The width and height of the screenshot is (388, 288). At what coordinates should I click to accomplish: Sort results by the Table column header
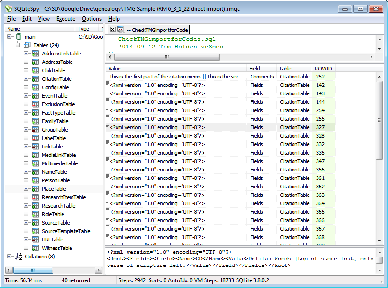[294, 69]
